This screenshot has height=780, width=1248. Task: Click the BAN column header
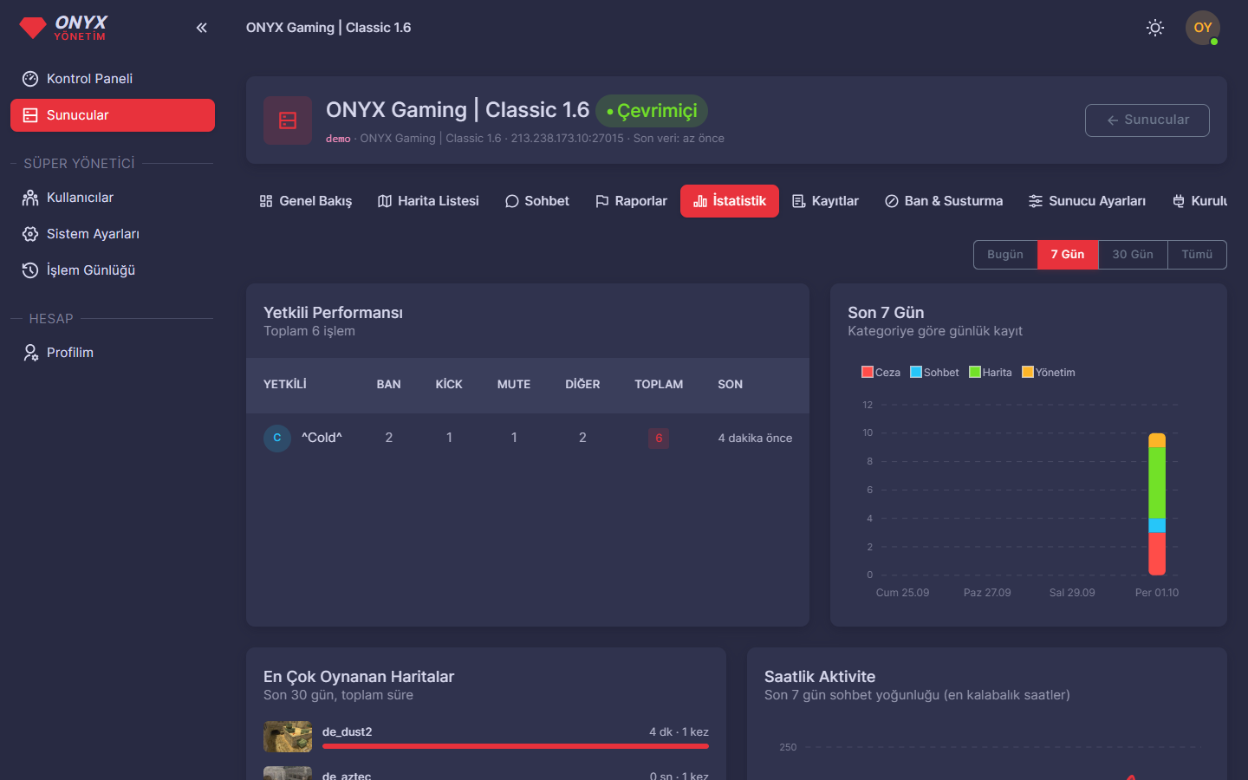(x=388, y=385)
